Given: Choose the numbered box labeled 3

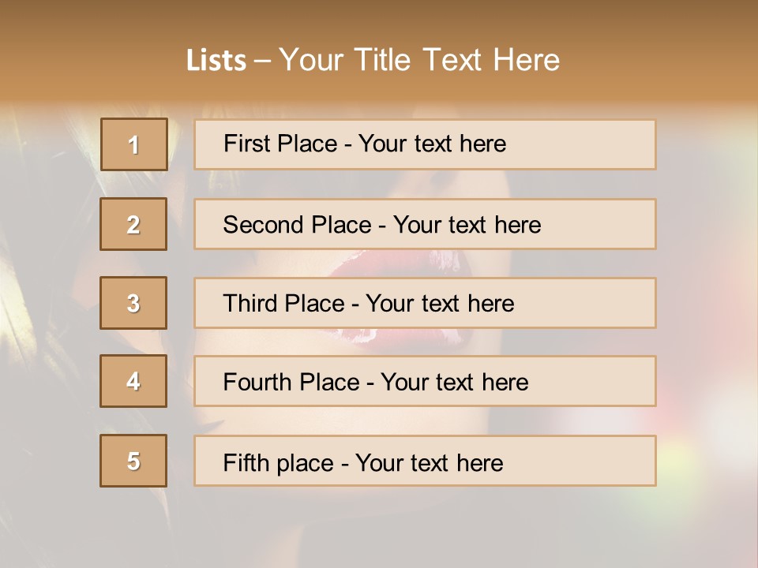Looking at the screenshot, I should (x=133, y=303).
